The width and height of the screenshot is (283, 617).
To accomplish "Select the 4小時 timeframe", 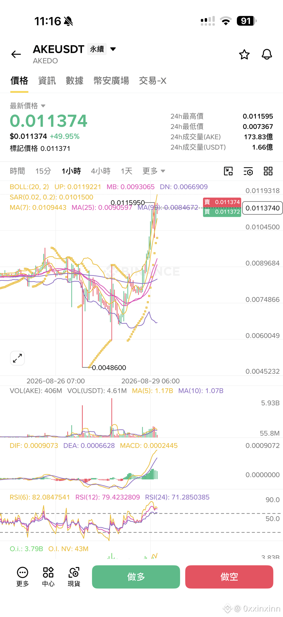I will click(100, 171).
